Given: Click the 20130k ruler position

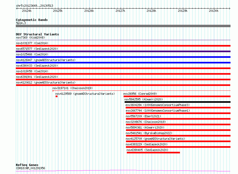Looking at the screenshot, I should [x=214, y=11].
